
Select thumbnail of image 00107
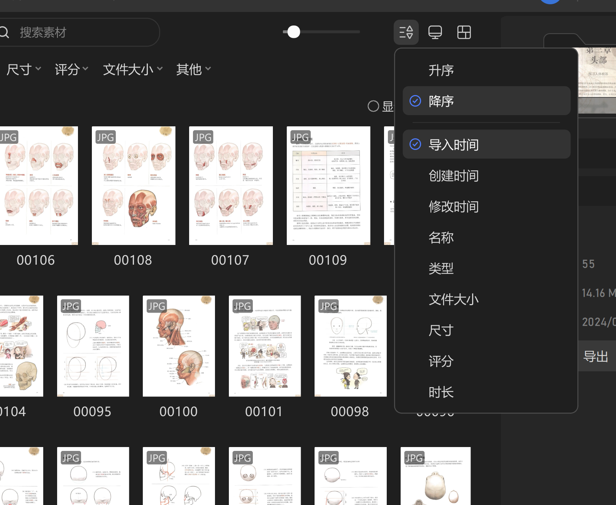click(231, 185)
